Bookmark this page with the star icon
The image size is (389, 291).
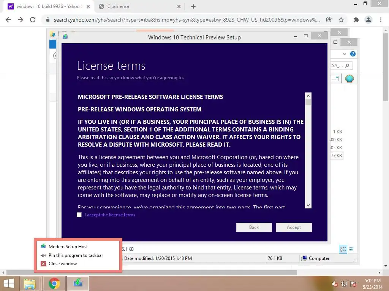(341, 20)
